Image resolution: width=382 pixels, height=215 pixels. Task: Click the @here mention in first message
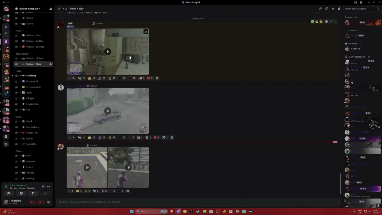tap(70, 27)
